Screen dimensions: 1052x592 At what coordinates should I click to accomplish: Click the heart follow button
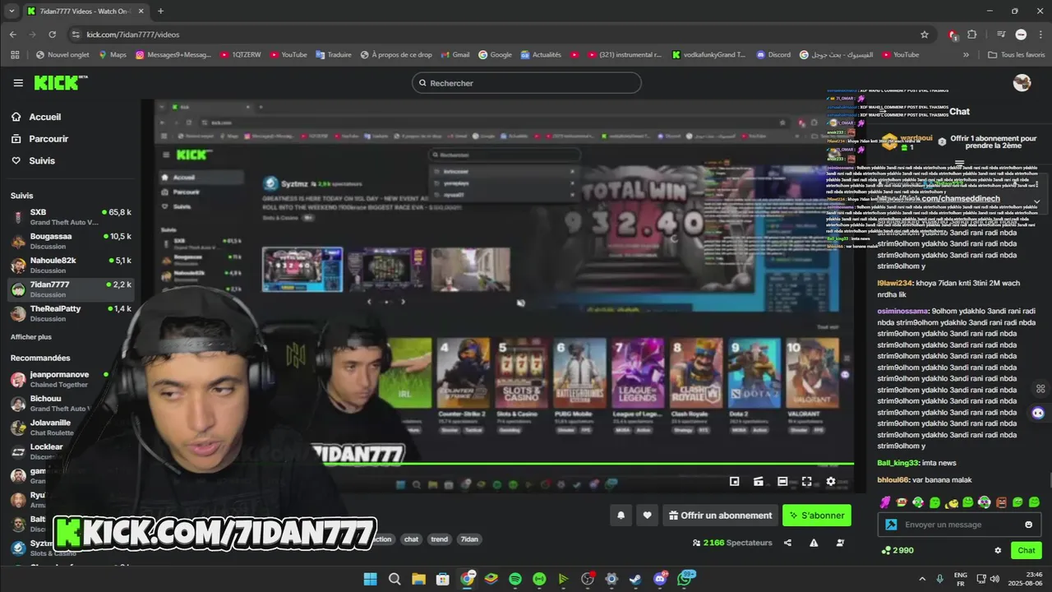pyautogui.click(x=647, y=516)
